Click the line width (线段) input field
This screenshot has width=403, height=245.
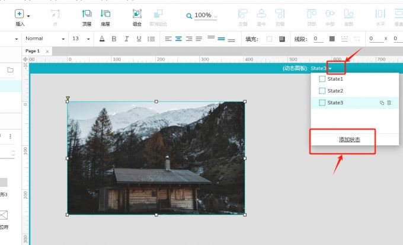pyautogui.click(x=318, y=39)
